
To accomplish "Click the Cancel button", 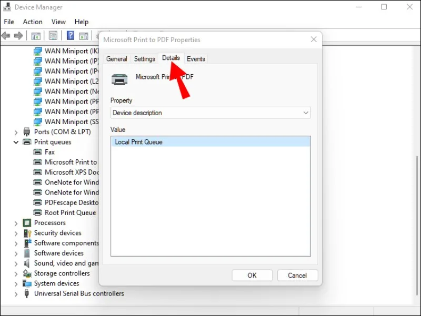I will [297, 276].
